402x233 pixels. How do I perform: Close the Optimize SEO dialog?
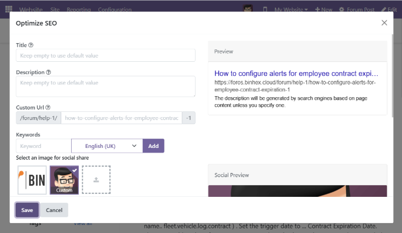(x=384, y=23)
